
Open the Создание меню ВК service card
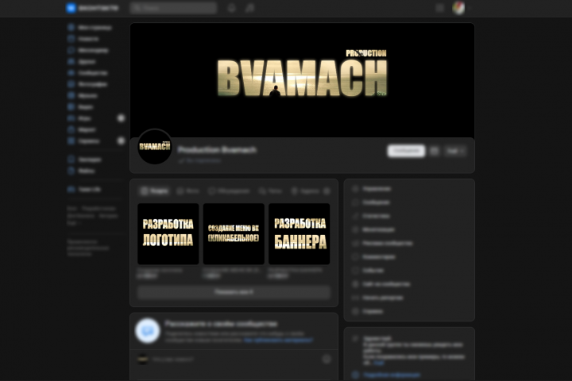(x=234, y=233)
